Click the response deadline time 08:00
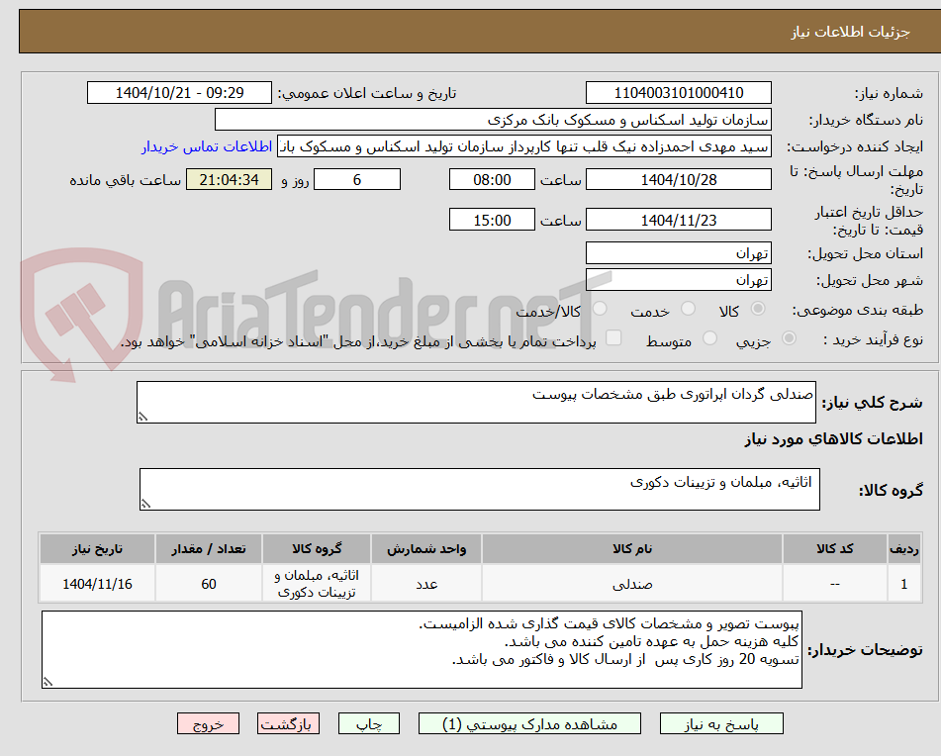This screenshot has width=941, height=756. [492, 179]
